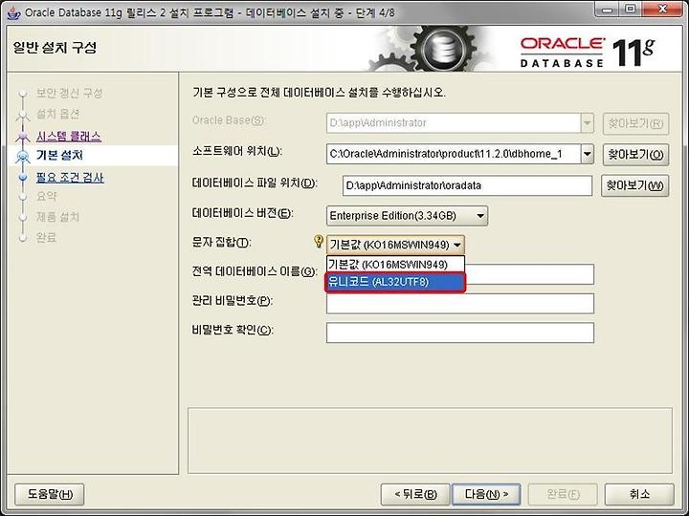Select the current 기본 설치 step
Viewport: 689px width, 516px height.
[x=59, y=155]
